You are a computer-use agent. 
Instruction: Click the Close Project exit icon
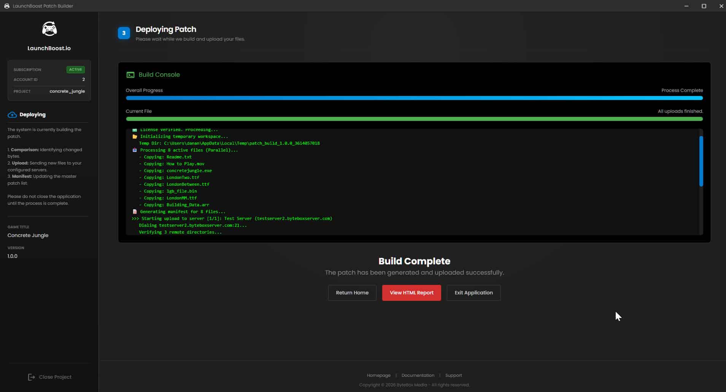point(32,377)
